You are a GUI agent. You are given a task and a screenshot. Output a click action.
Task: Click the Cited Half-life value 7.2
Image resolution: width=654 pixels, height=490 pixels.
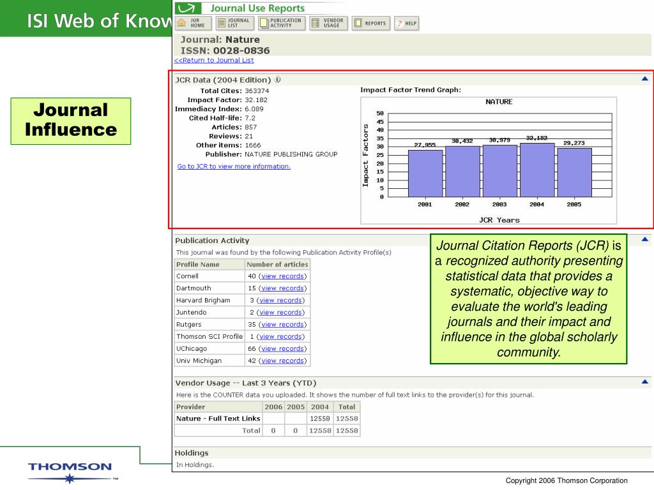pyautogui.click(x=250, y=118)
